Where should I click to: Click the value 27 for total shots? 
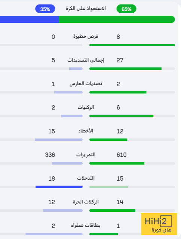click(x=120, y=60)
